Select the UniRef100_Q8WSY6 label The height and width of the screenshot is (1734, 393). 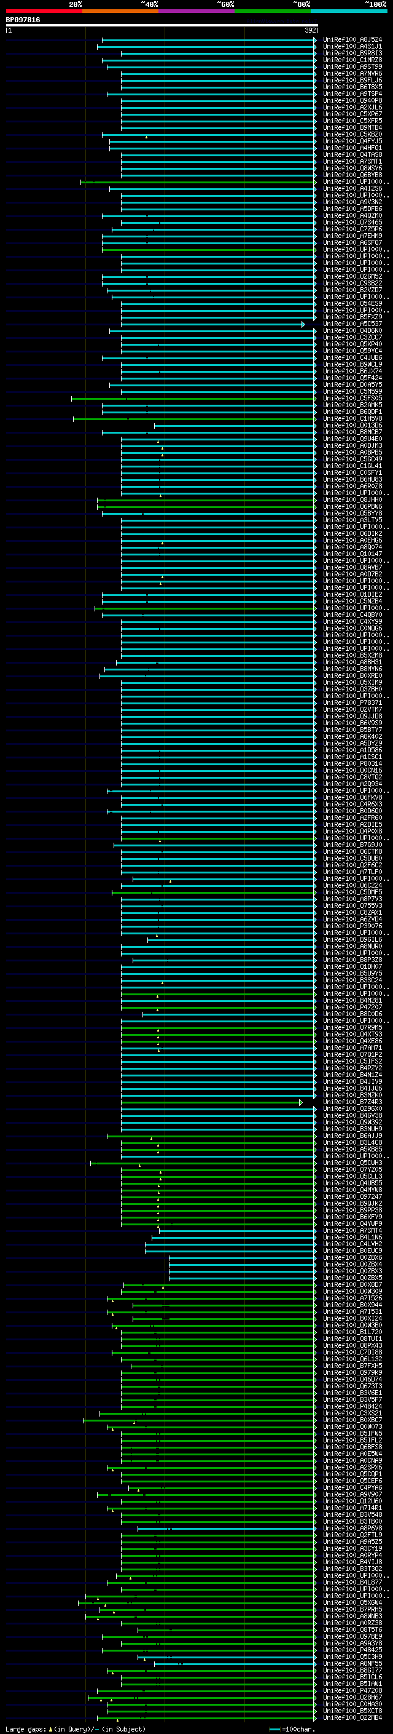(x=352, y=169)
